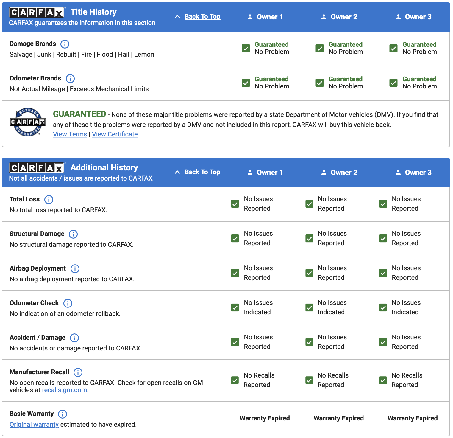Click Warranty Expired text for Owner 2
453x438 pixels.
[x=339, y=418]
